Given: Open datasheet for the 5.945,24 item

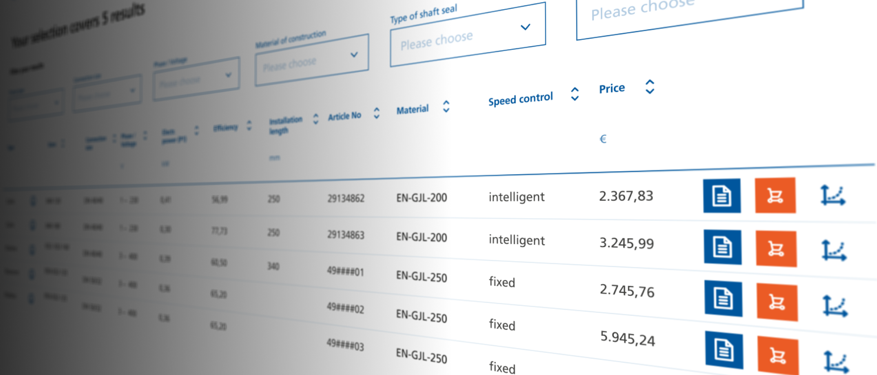Looking at the screenshot, I should (724, 350).
